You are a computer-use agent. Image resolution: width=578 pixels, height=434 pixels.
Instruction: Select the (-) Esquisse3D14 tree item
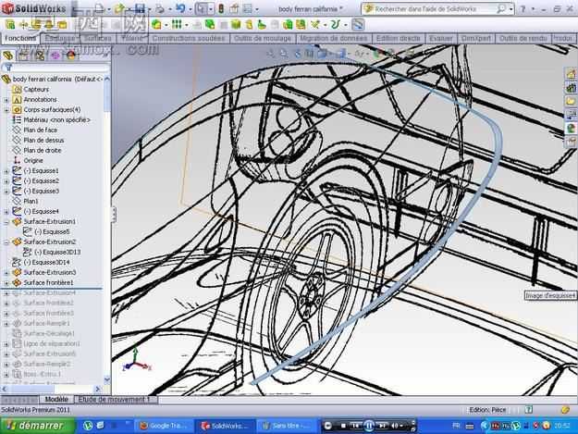[46, 262]
